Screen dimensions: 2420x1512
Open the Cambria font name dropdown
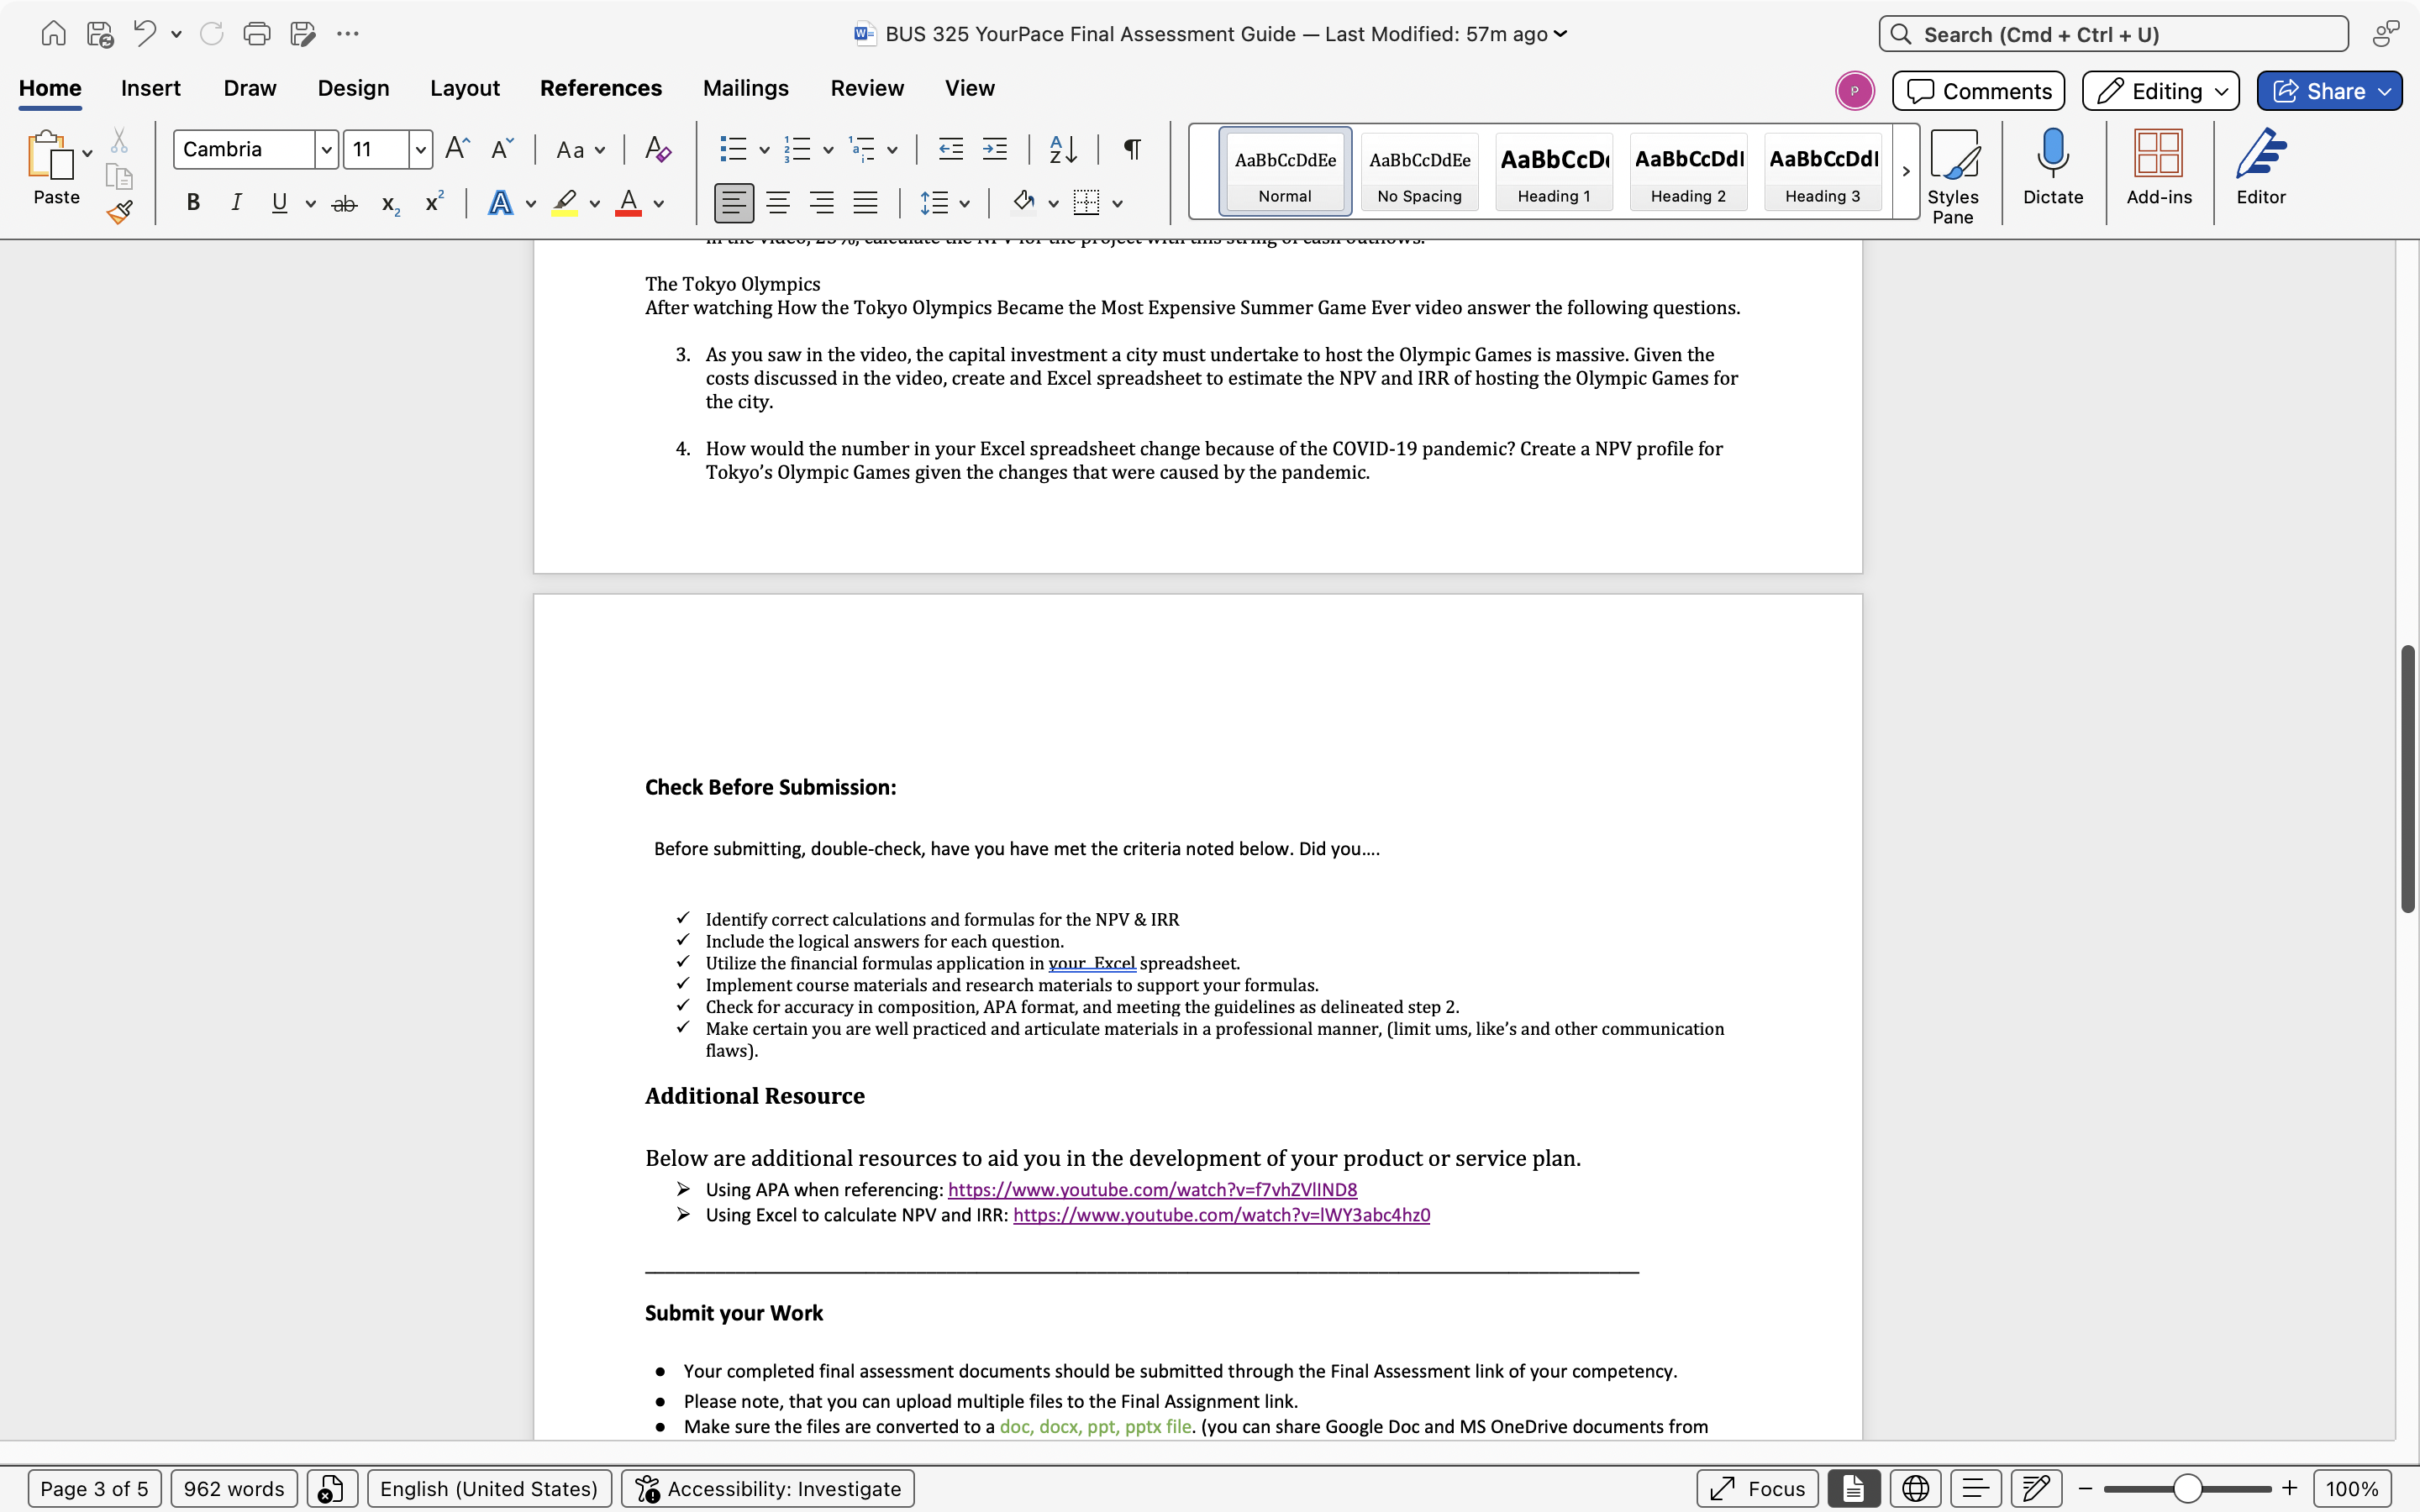tap(326, 150)
